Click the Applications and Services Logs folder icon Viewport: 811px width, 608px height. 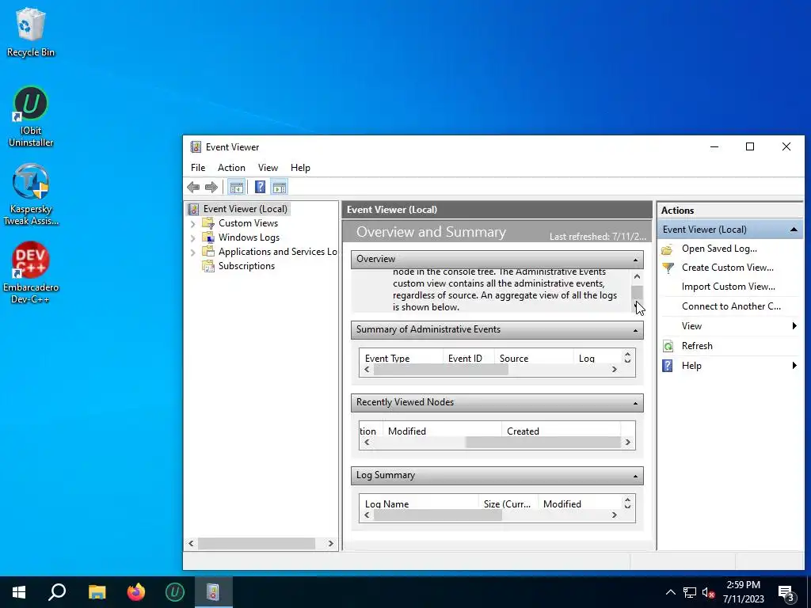tap(208, 251)
